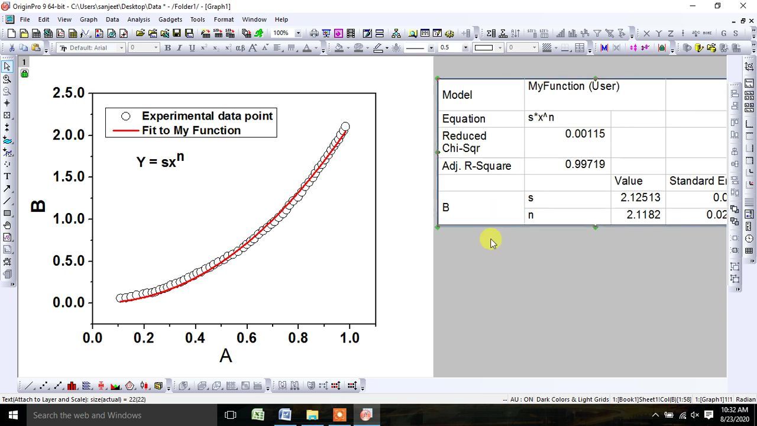The height and width of the screenshot is (426, 757).
Task: Click the Area plot icon in bottom toolbar
Action: pyautogui.click(x=116, y=386)
